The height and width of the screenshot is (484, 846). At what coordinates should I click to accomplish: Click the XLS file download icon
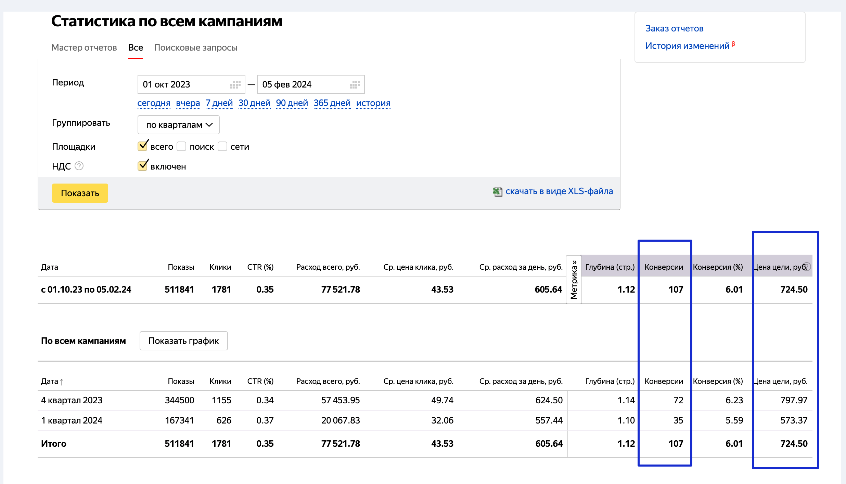497,191
